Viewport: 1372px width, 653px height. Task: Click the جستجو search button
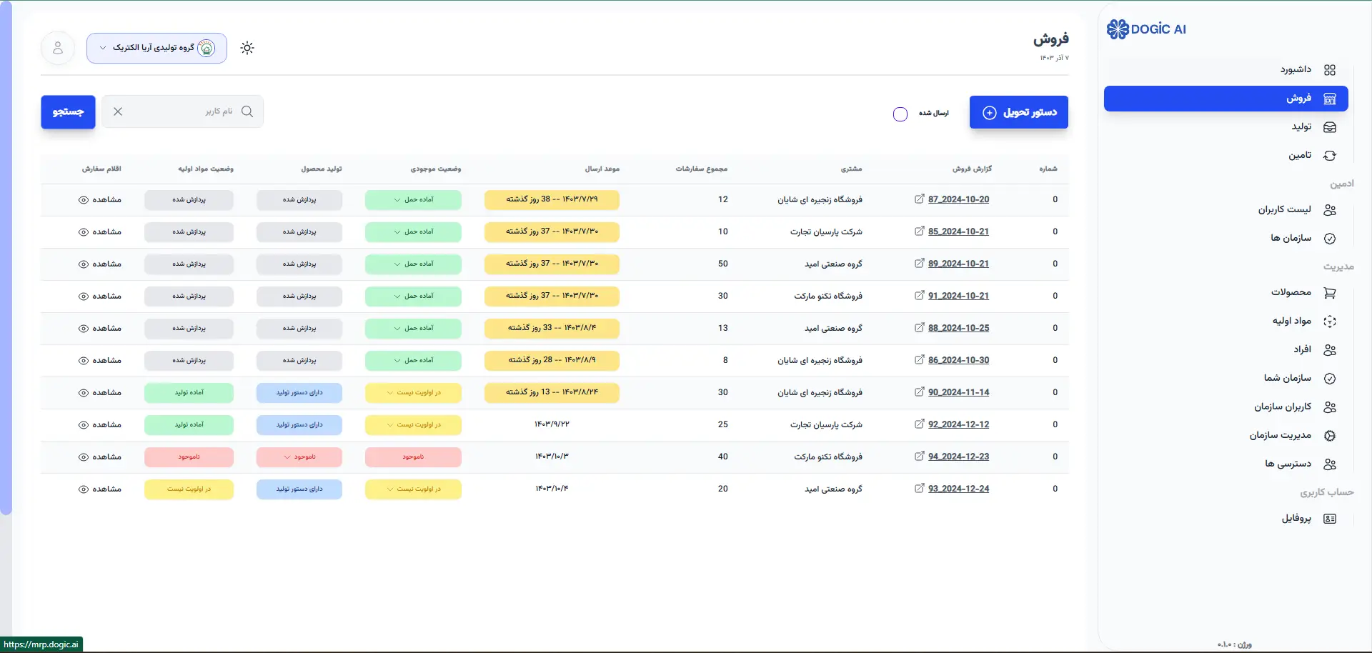pyautogui.click(x=67, y=111)
